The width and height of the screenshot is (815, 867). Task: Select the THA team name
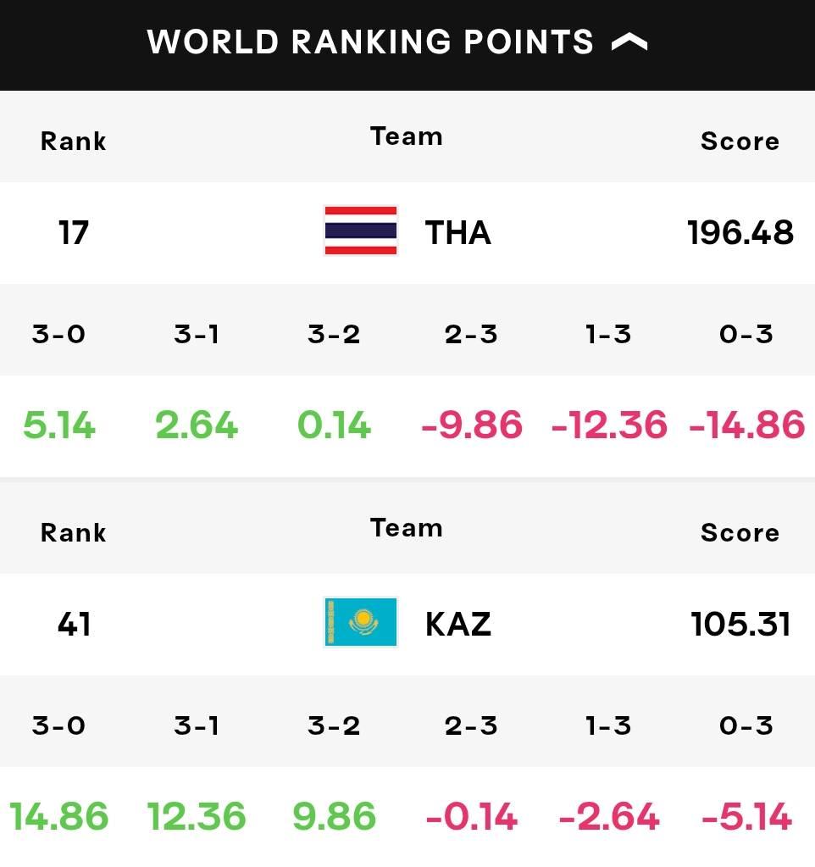click(x=457, y=232)
